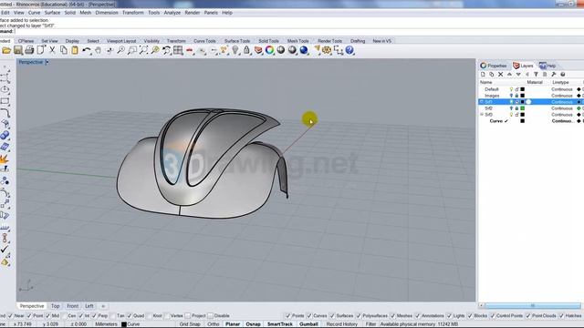Open the Edit menu
The image size is (584, 328).
tap(5, 13)
